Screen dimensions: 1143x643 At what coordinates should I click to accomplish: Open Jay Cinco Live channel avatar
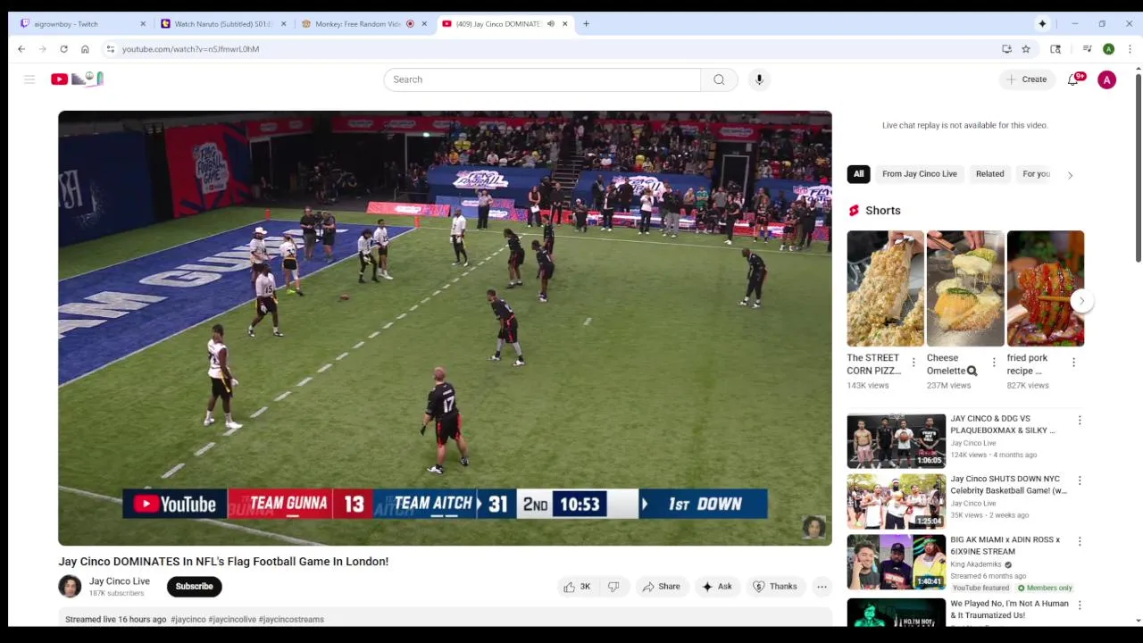tap(70, 587)
